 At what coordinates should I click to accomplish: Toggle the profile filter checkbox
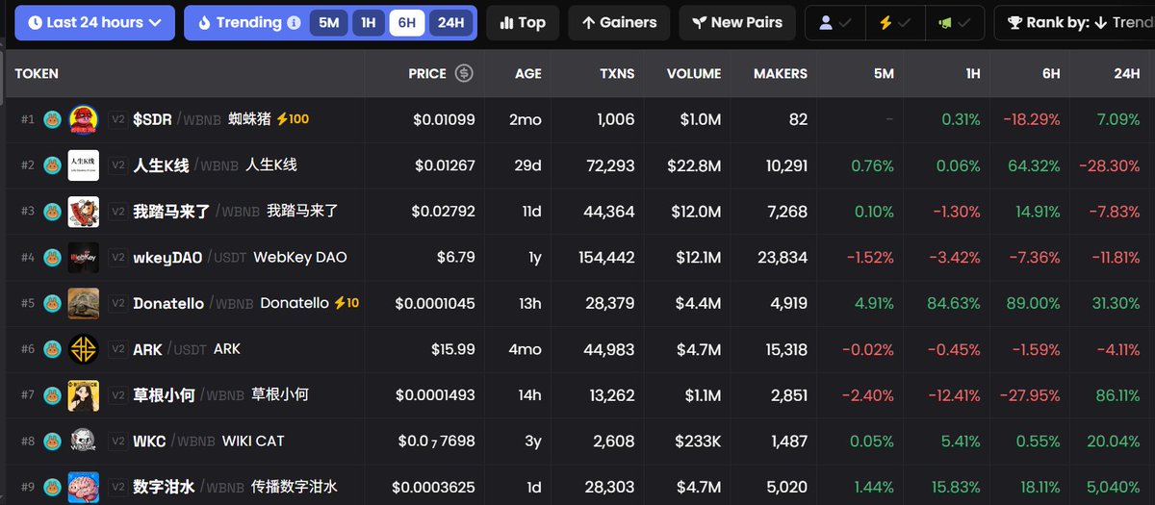[834, 22]
